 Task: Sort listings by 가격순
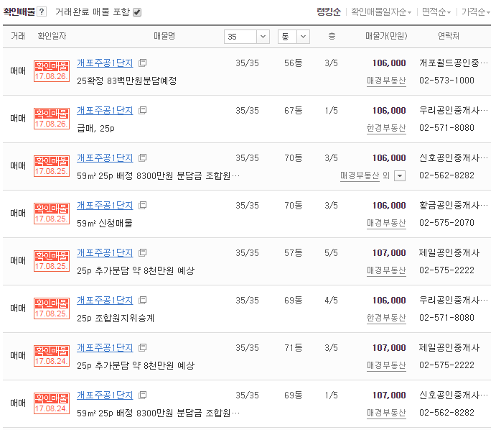click(x=475, y=12)
